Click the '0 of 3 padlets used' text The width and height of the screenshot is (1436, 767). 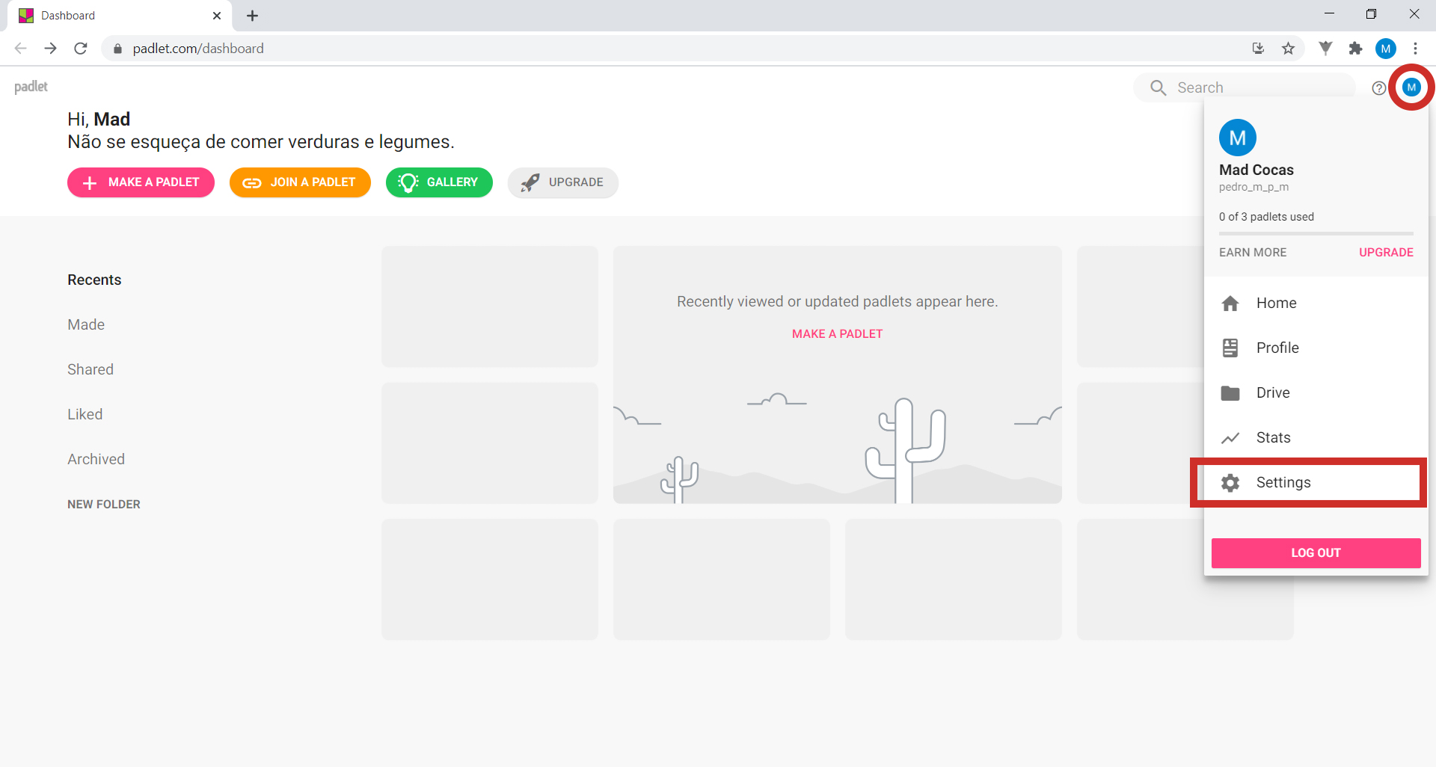tap(1266, 217)
